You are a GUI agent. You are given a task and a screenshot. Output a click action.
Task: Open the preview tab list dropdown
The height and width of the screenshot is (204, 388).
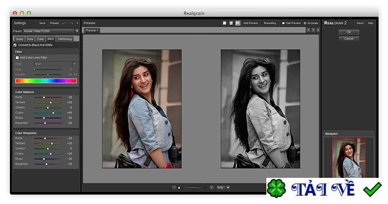pyautogui.click(x=318, y=30)
